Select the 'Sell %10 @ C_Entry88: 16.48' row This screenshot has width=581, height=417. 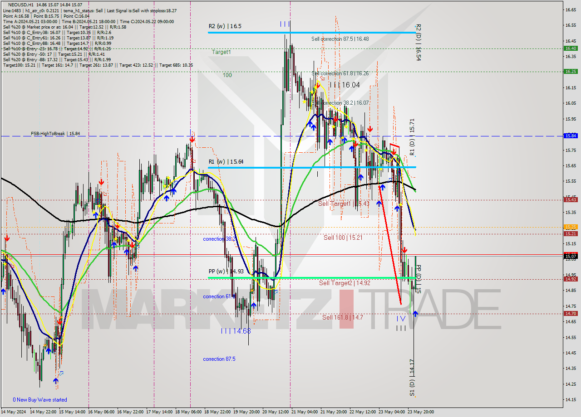click(57, 43)
